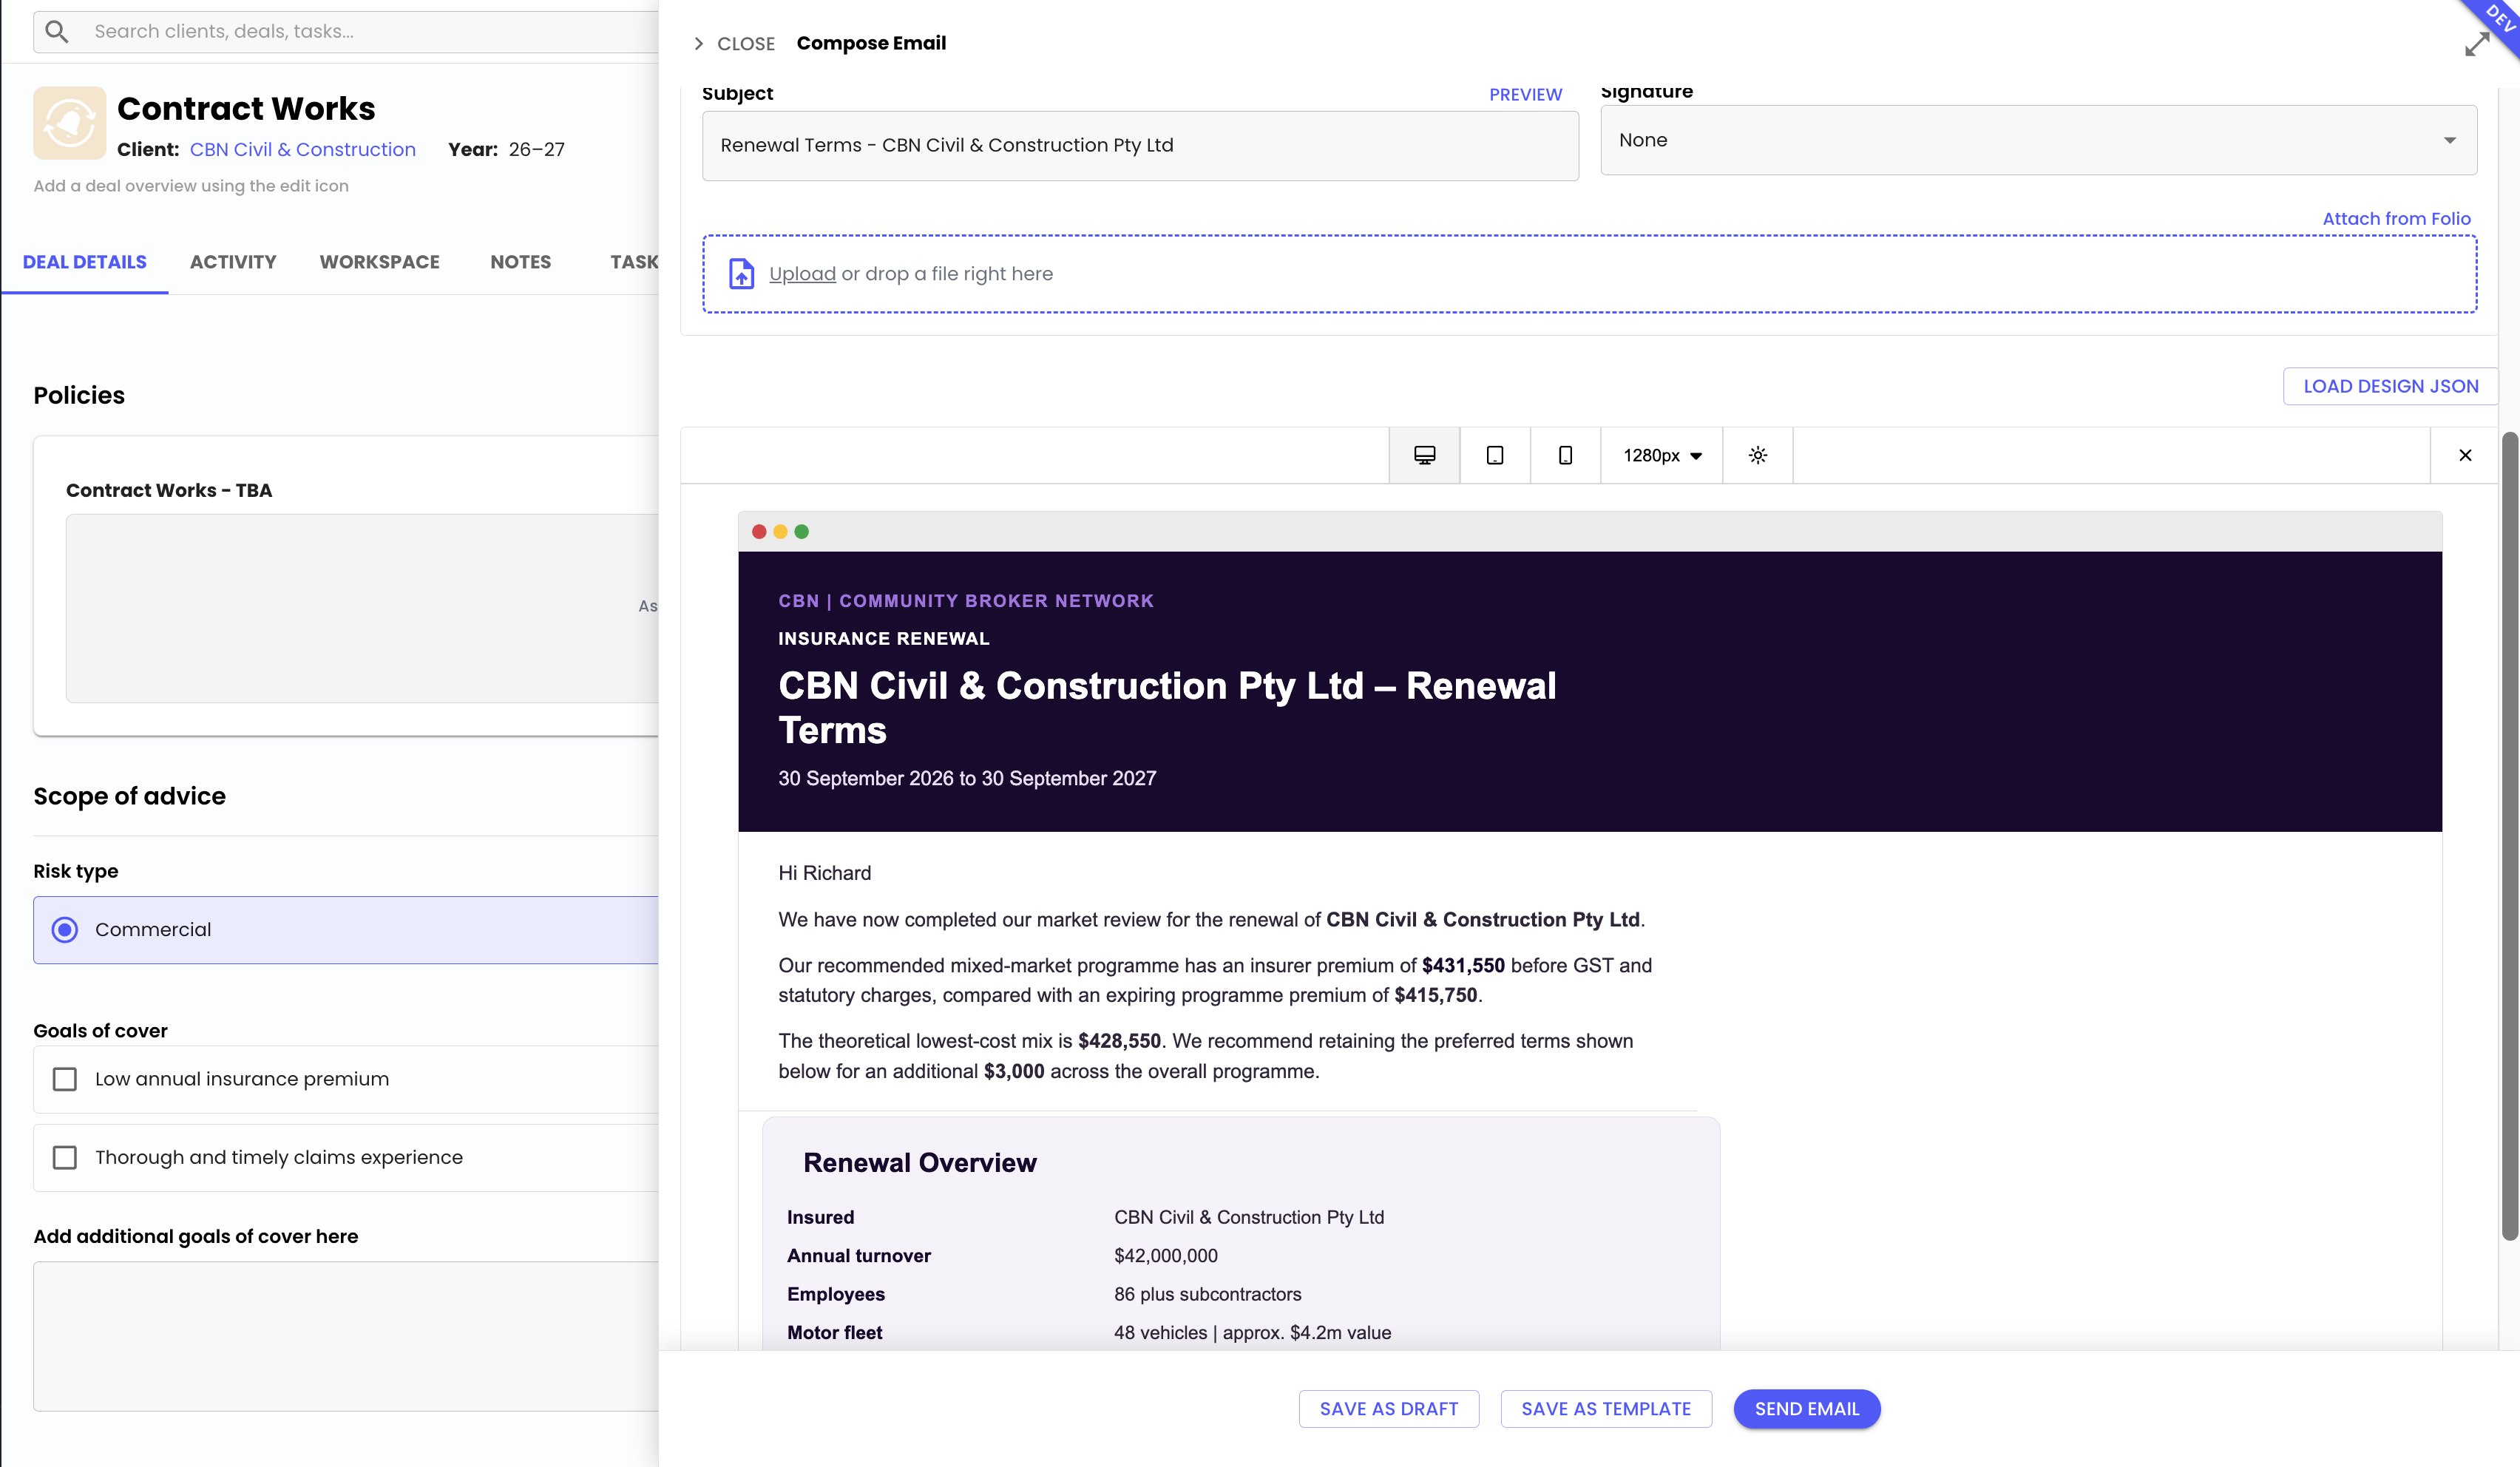Click the compose panel vertical scrollbar

click(x=2509, y=835)
